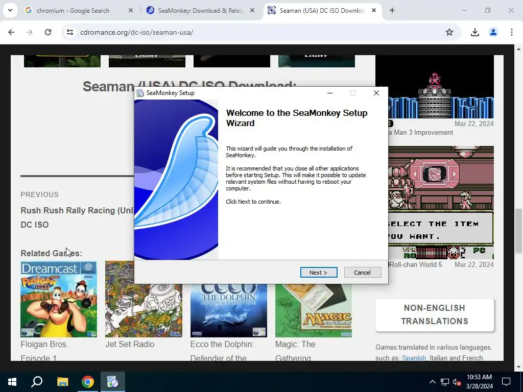Click Next in SeaMonkey Setup wizard
The image size is (523, 392).
pos(319,273)
